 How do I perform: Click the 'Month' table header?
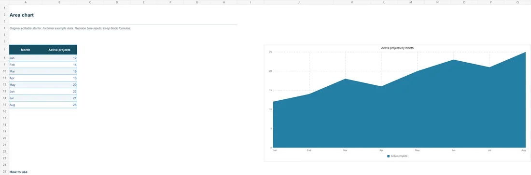tap(26, 50)
